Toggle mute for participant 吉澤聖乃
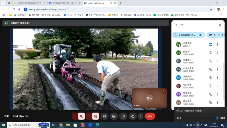Image resolution: width=227 pixels, height=128 pixels. pyautogui.click(x=211, y=61)
